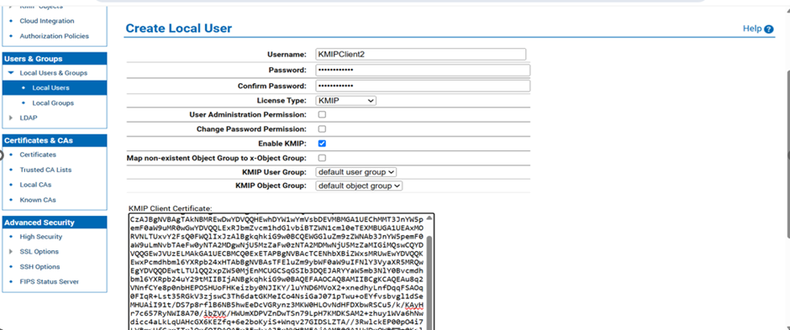Open Local CAs sidebar link
The width and height of the screenshot is (790, 330).
pos(35,185)
